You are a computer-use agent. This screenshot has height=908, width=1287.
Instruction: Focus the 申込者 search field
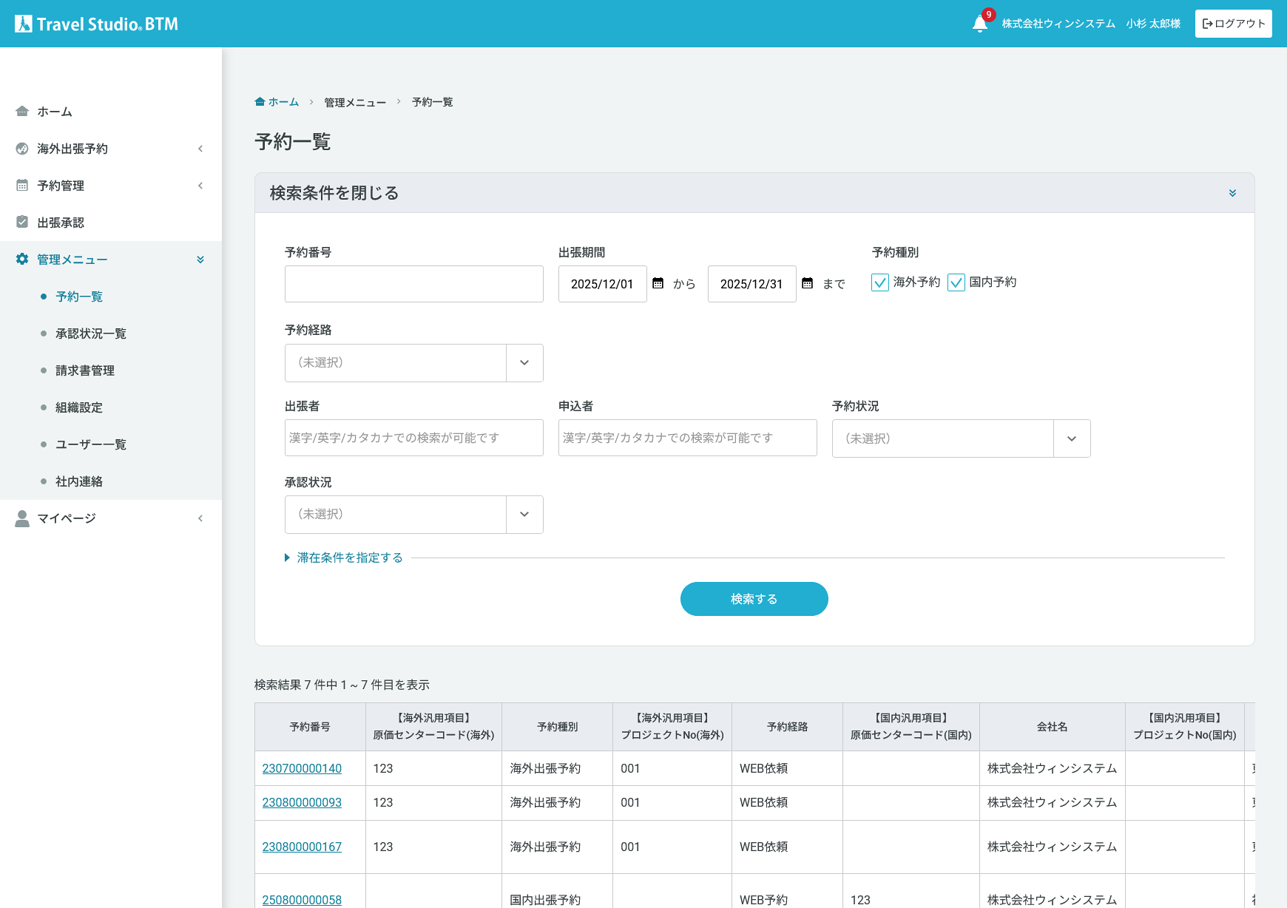[688, 438]
